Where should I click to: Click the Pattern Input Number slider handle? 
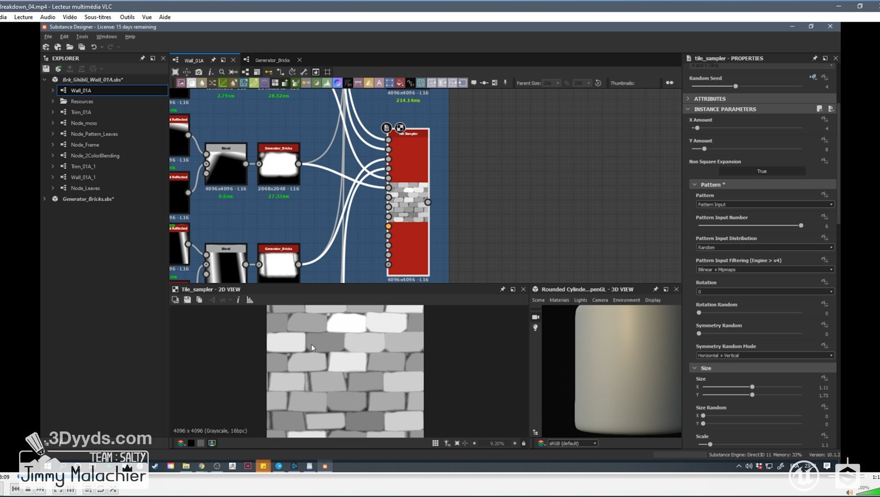[801, 226]
